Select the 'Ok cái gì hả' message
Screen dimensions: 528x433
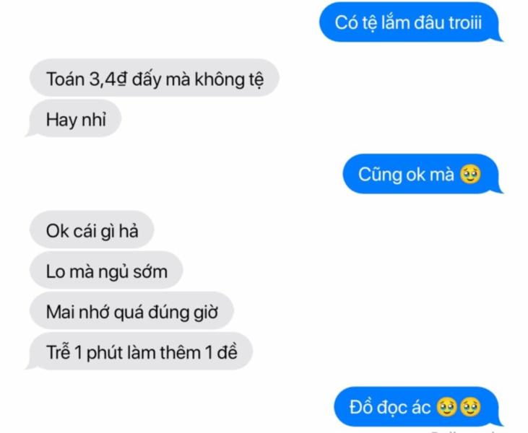click(x=92, y=229)
